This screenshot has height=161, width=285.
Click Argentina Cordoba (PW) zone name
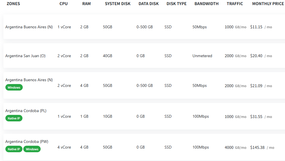click(27, 141)
